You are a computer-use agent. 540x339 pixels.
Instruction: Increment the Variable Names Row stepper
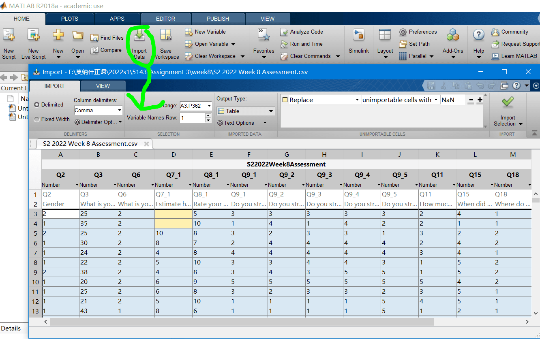coord(208,115)
